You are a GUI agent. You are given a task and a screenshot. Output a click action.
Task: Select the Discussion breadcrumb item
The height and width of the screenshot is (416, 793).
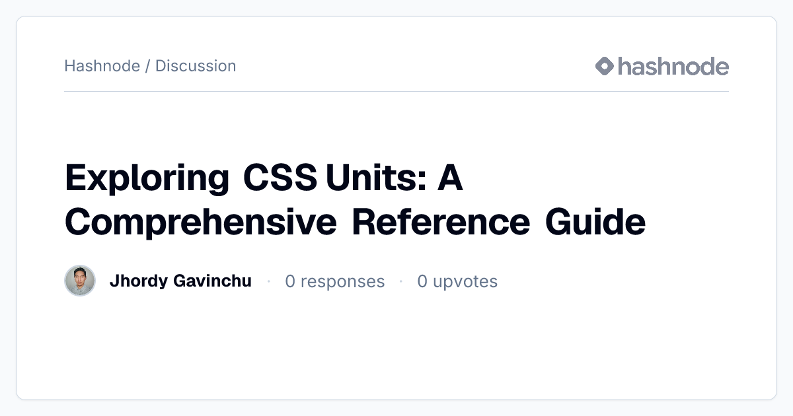[x=196, y=66]
